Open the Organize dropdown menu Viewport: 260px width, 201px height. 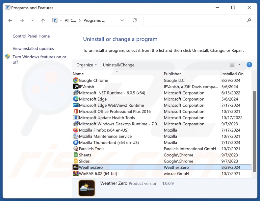(86, 65)
